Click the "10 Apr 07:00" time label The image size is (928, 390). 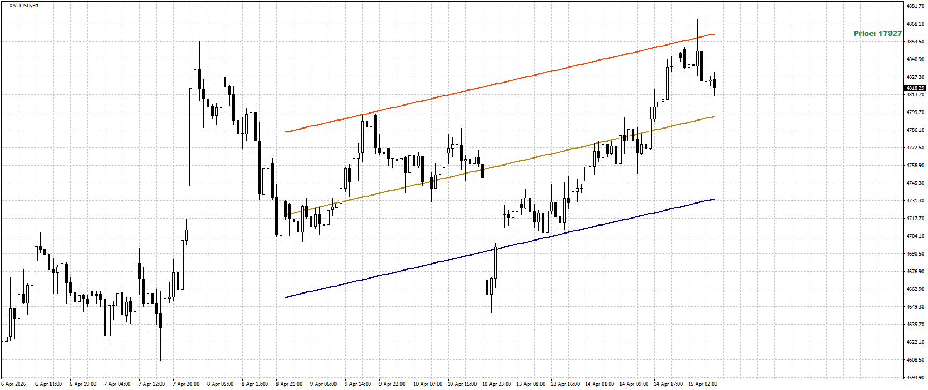tap(428, 384)
